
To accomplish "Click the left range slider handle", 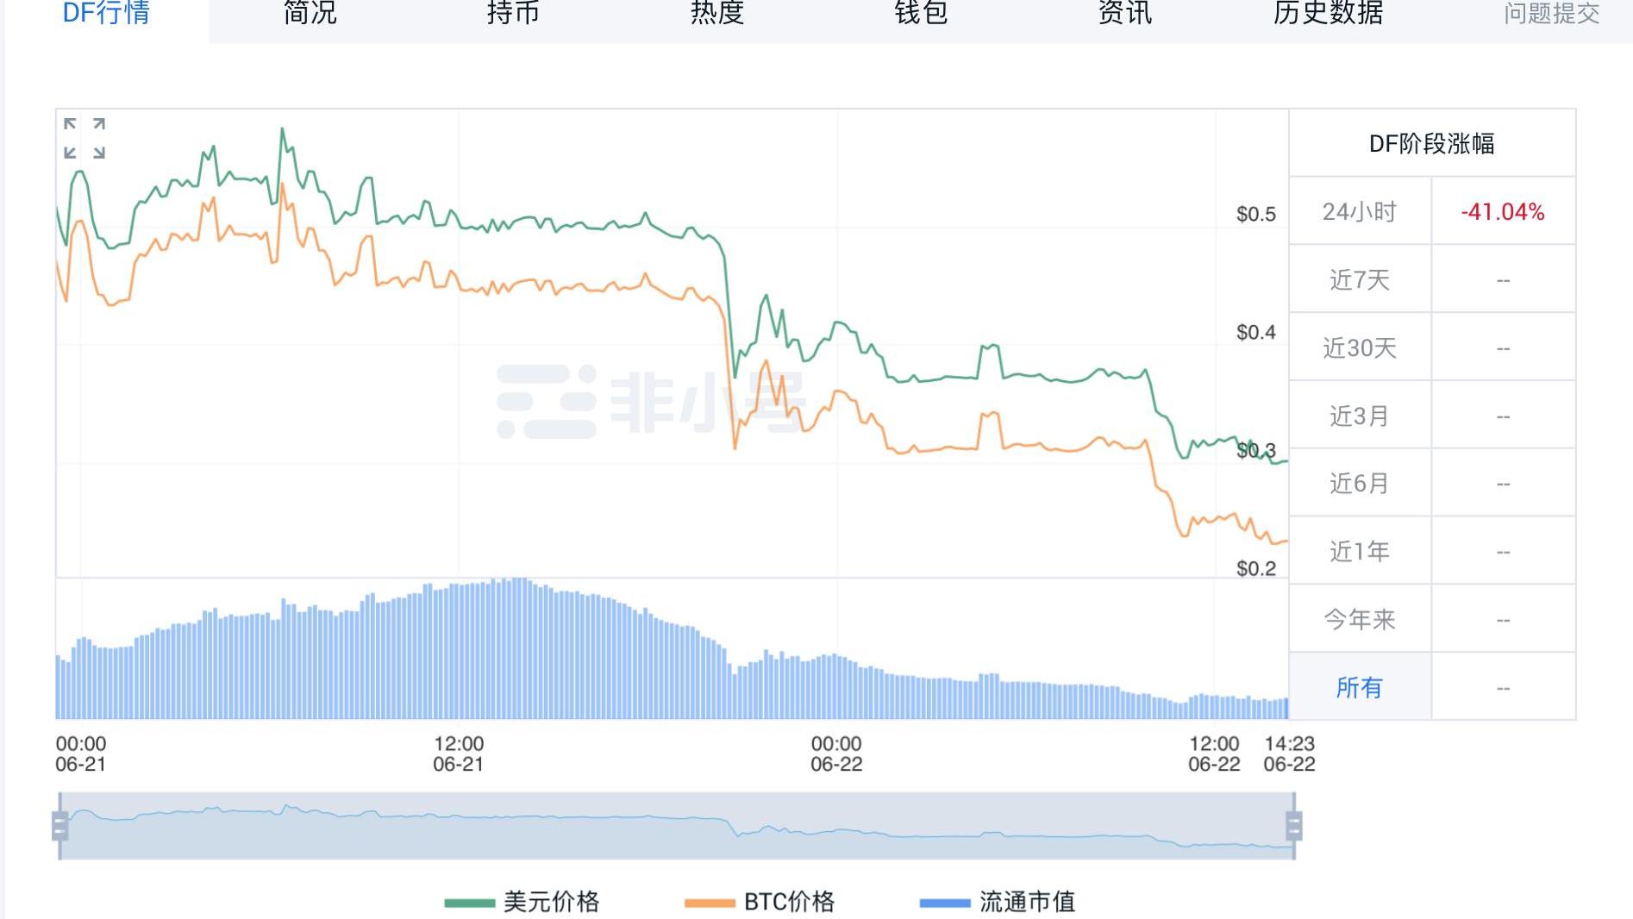I will [59, 826].
